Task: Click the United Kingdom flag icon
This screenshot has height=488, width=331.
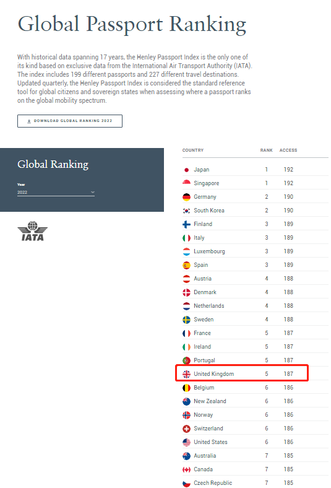Action: click(186, 374)
